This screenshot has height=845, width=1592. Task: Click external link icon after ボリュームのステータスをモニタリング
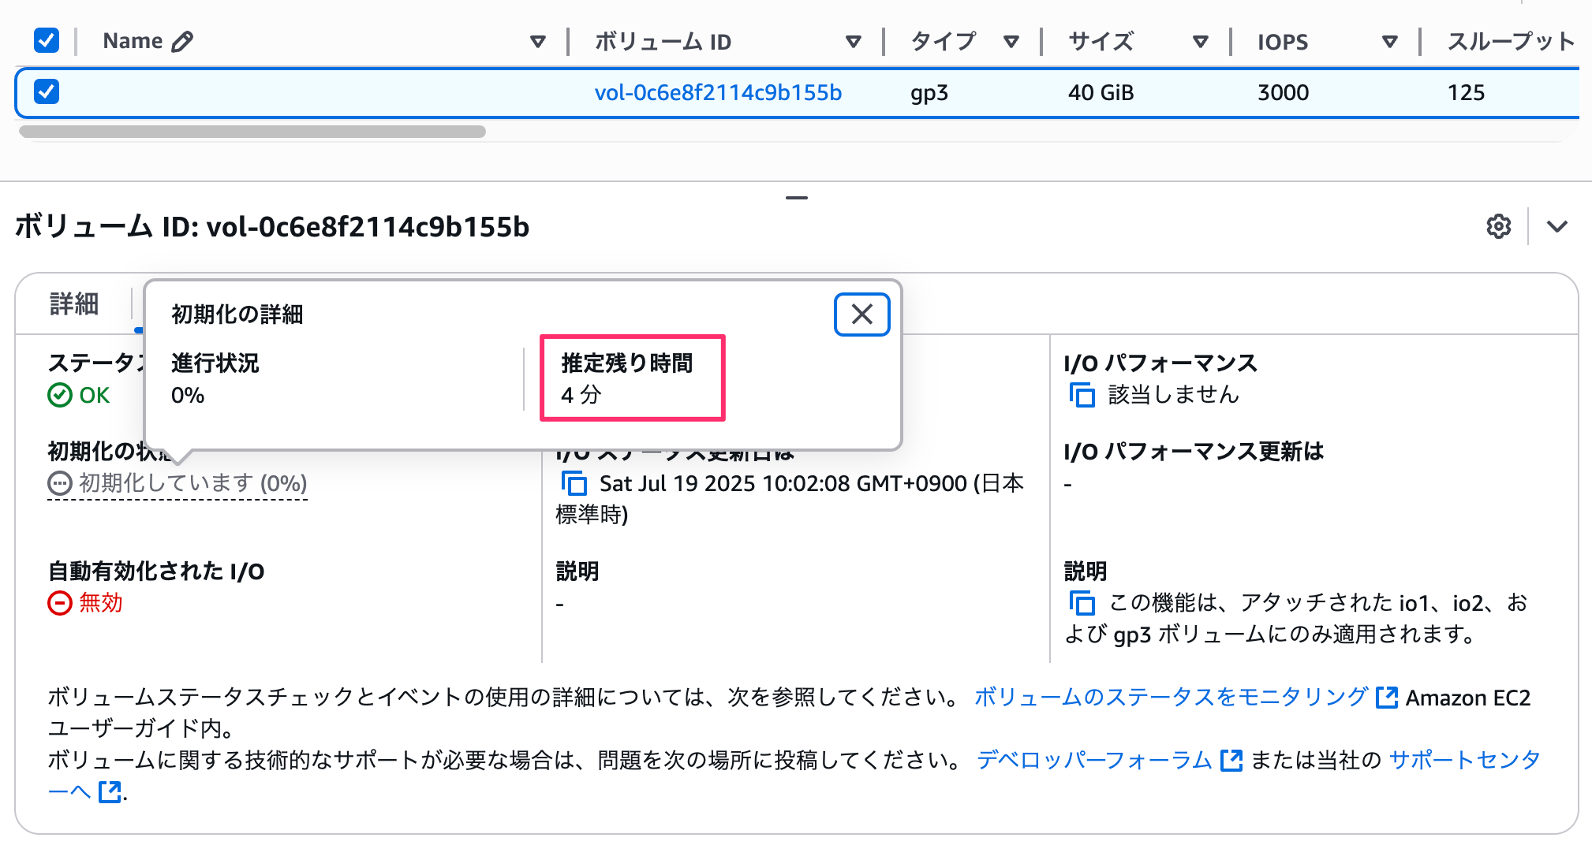1386,698
